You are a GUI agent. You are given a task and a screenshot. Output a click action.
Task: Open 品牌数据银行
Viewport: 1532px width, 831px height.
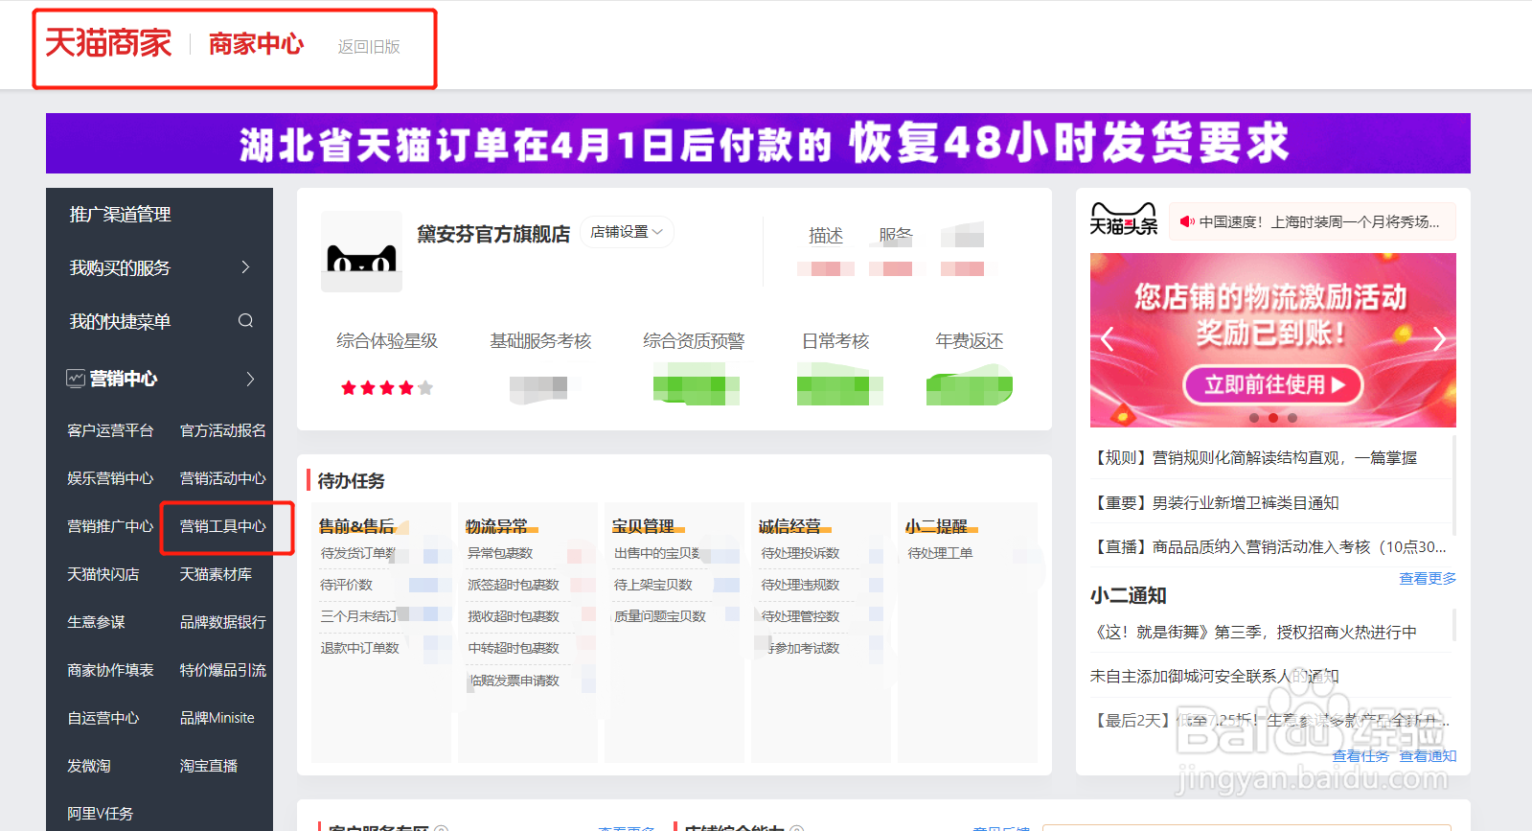[x=223, y=622]
